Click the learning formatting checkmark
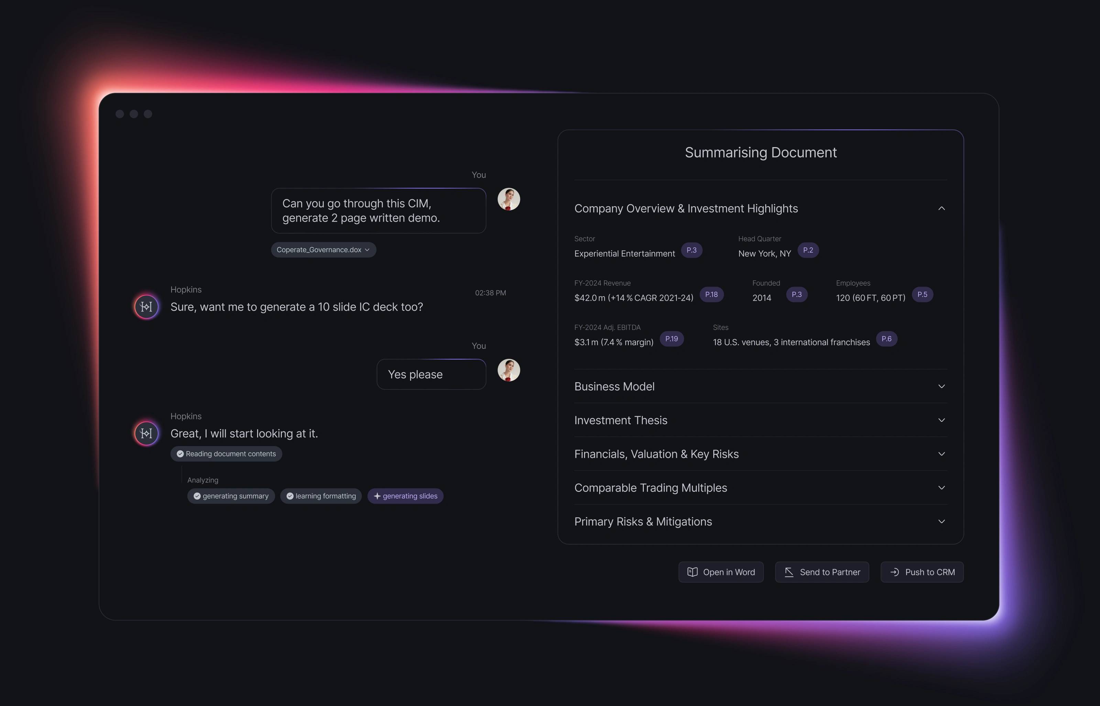The image size is (1100, 706). click(x=290, y=496)
